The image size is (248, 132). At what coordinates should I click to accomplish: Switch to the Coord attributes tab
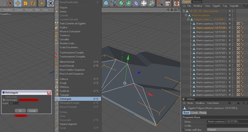[x=194, y=113]
